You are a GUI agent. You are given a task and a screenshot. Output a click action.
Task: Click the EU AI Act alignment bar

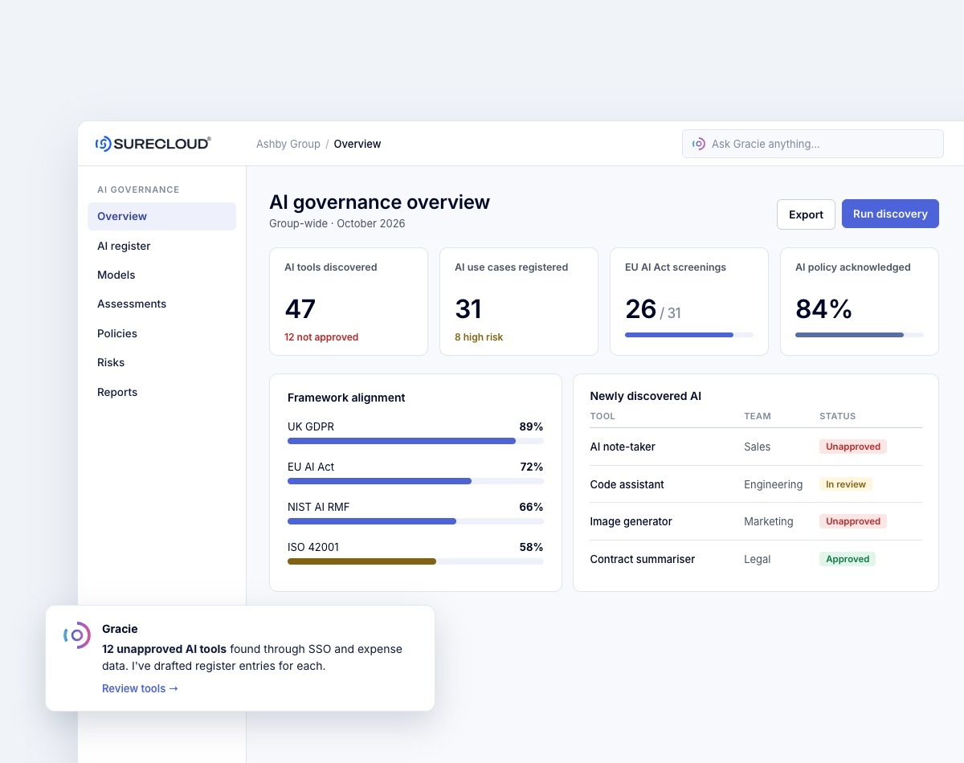tap(415, 481)
